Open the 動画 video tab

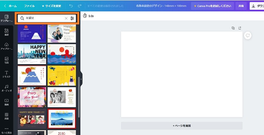click(x=6, y=102)
